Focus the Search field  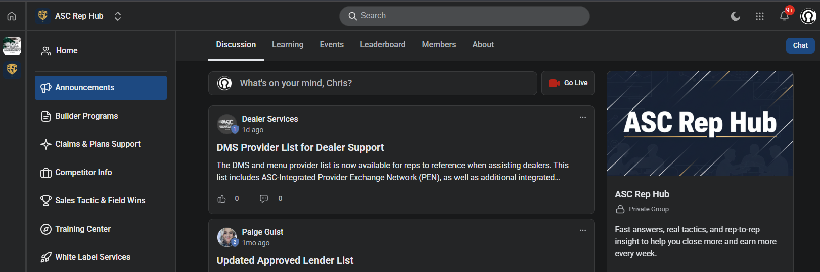[x=464, y=16]
